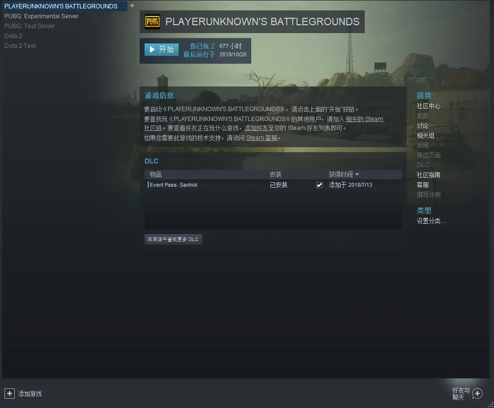Open the 社区指南 community guides link

(428, 175)
